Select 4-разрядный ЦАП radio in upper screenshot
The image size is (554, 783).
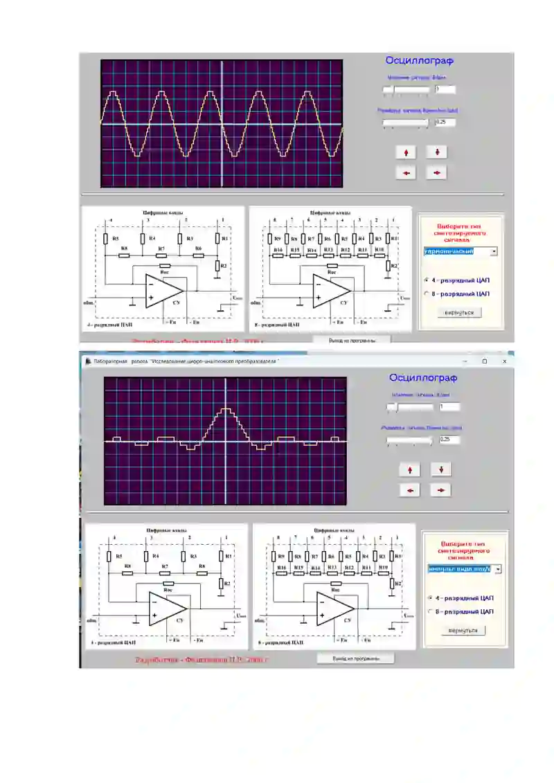point(427,280)
